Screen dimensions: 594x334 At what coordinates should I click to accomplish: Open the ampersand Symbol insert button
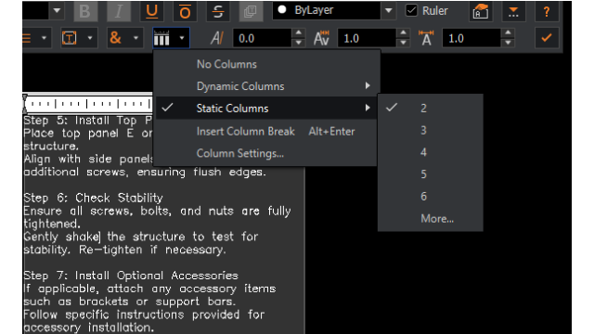click(x=115, y=38)
